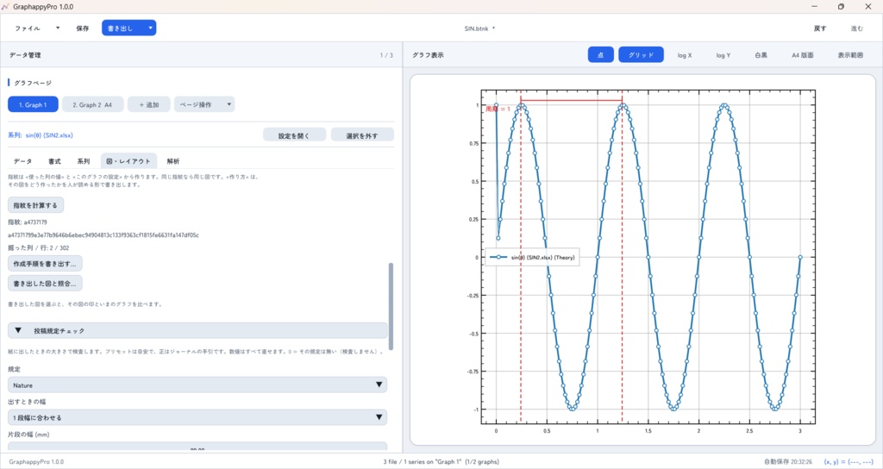Enable log X axis scaling
Viewport: 883px width, 469px height.
[x=685, y=55]
